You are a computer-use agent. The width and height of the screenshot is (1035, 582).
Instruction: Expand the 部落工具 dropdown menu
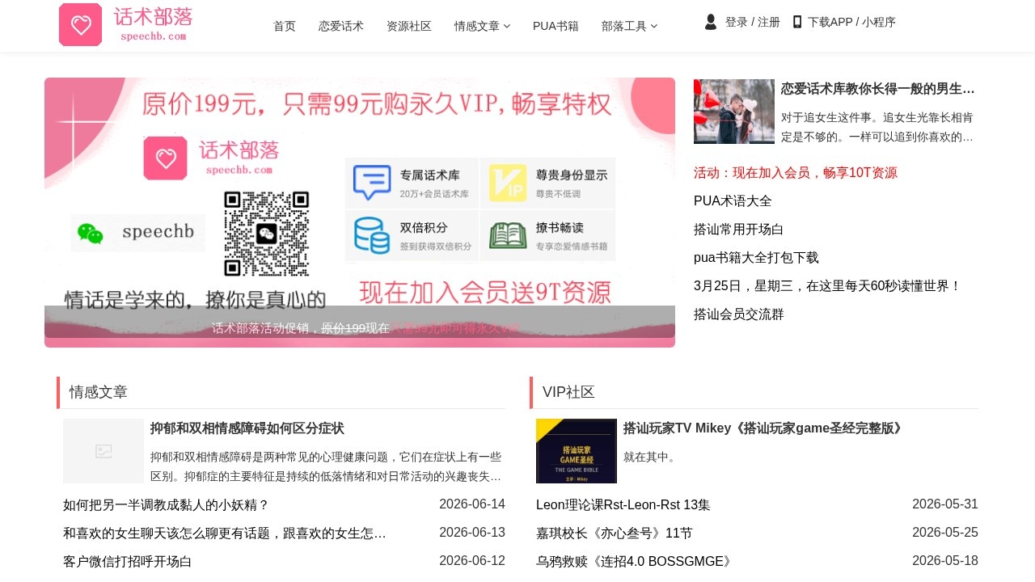click(629, 26)
